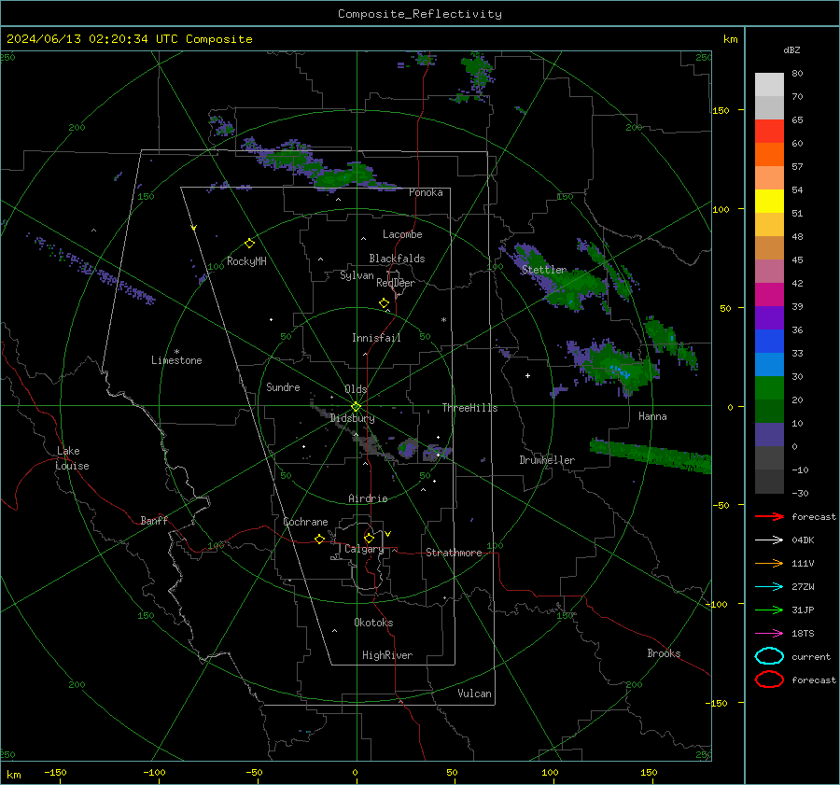Screen dimensions: 840x785
Task: Select the yellow 54 dBZ color swatch
Action: click(x=769, y=201)
